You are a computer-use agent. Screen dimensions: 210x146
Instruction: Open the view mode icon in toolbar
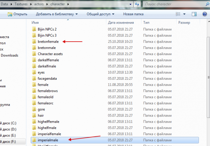(x=178, y=14)
